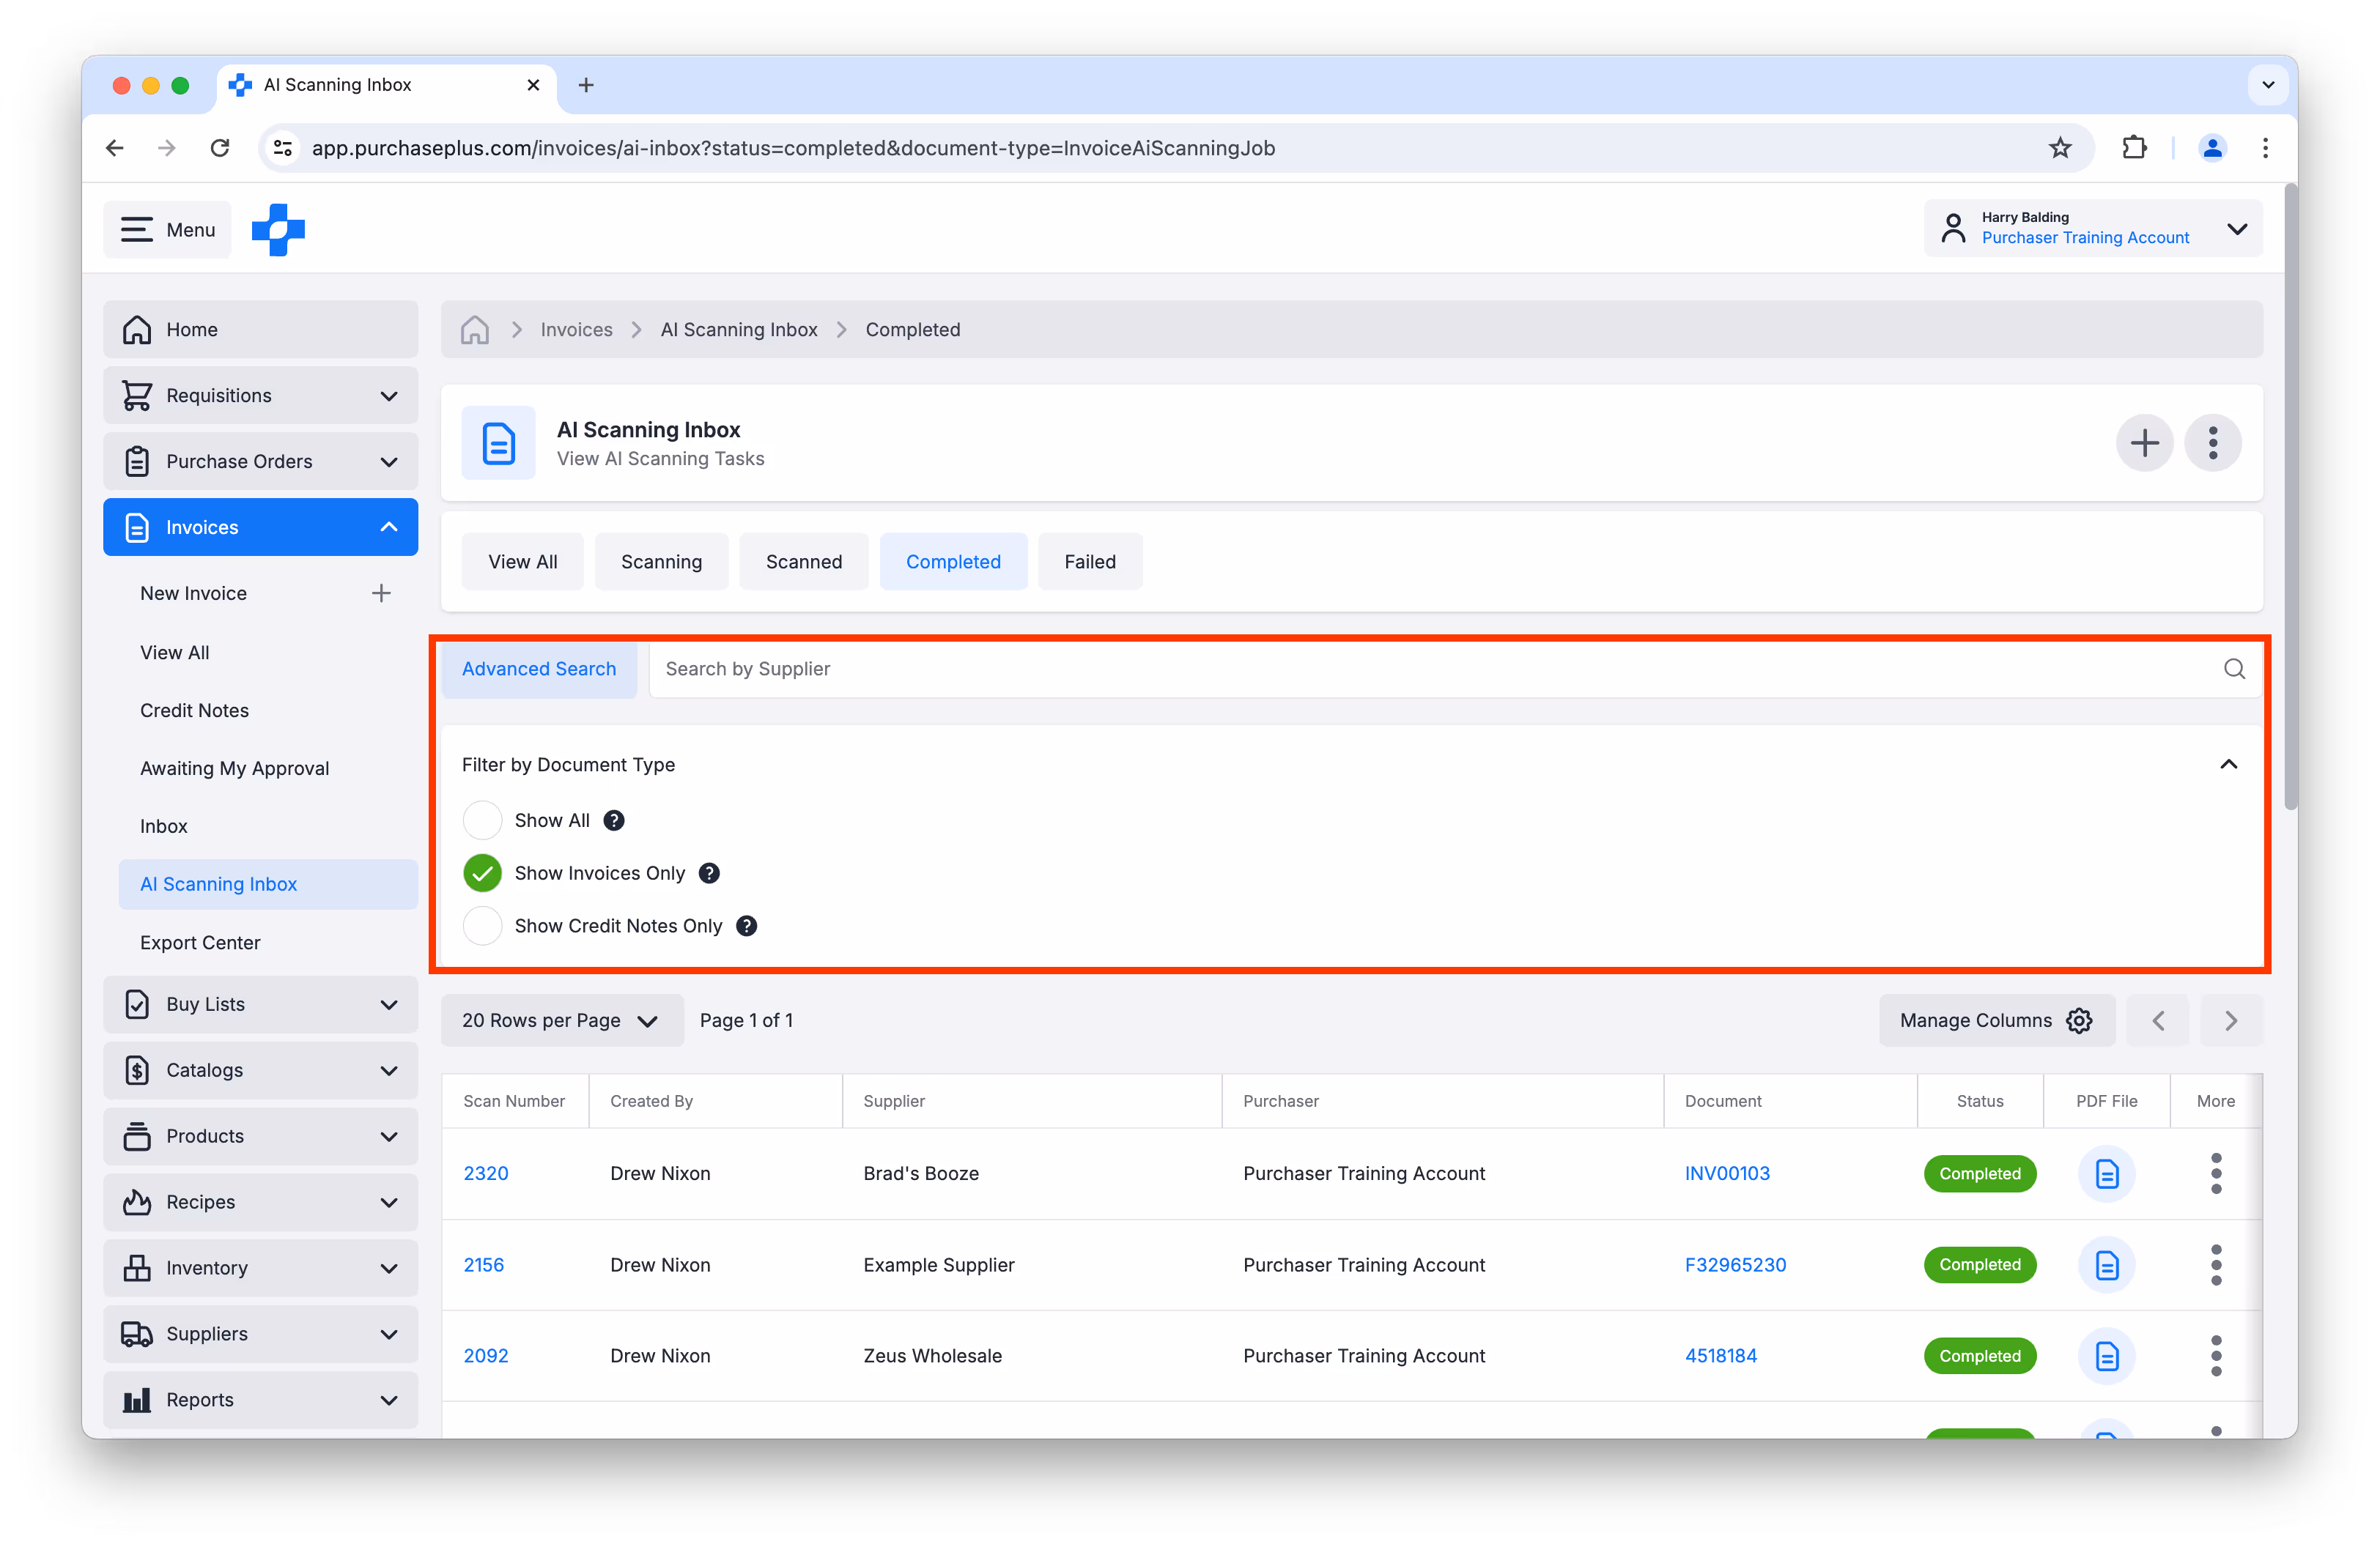Click the home breadcrumb icon
This screenshot has width=2380, height=1547.
coord(475,330)
